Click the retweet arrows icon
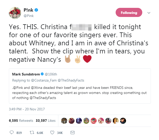 coord(32,132)
